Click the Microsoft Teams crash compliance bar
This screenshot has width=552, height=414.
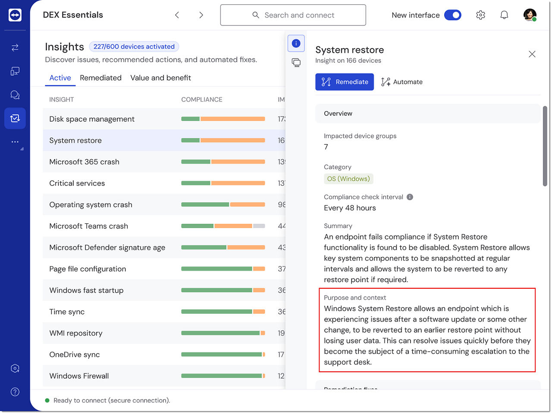(x=223, y=226)
